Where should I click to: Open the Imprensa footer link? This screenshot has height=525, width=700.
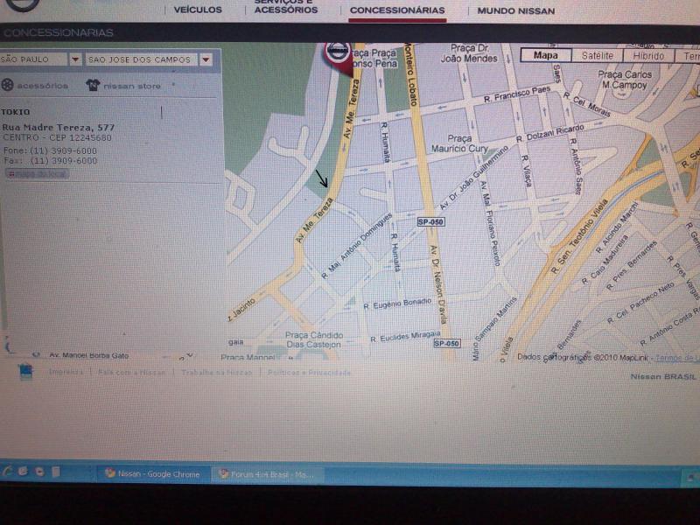tap(66, 372)
